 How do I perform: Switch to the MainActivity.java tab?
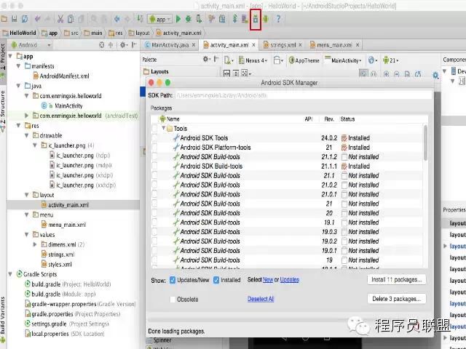[170, 45]
